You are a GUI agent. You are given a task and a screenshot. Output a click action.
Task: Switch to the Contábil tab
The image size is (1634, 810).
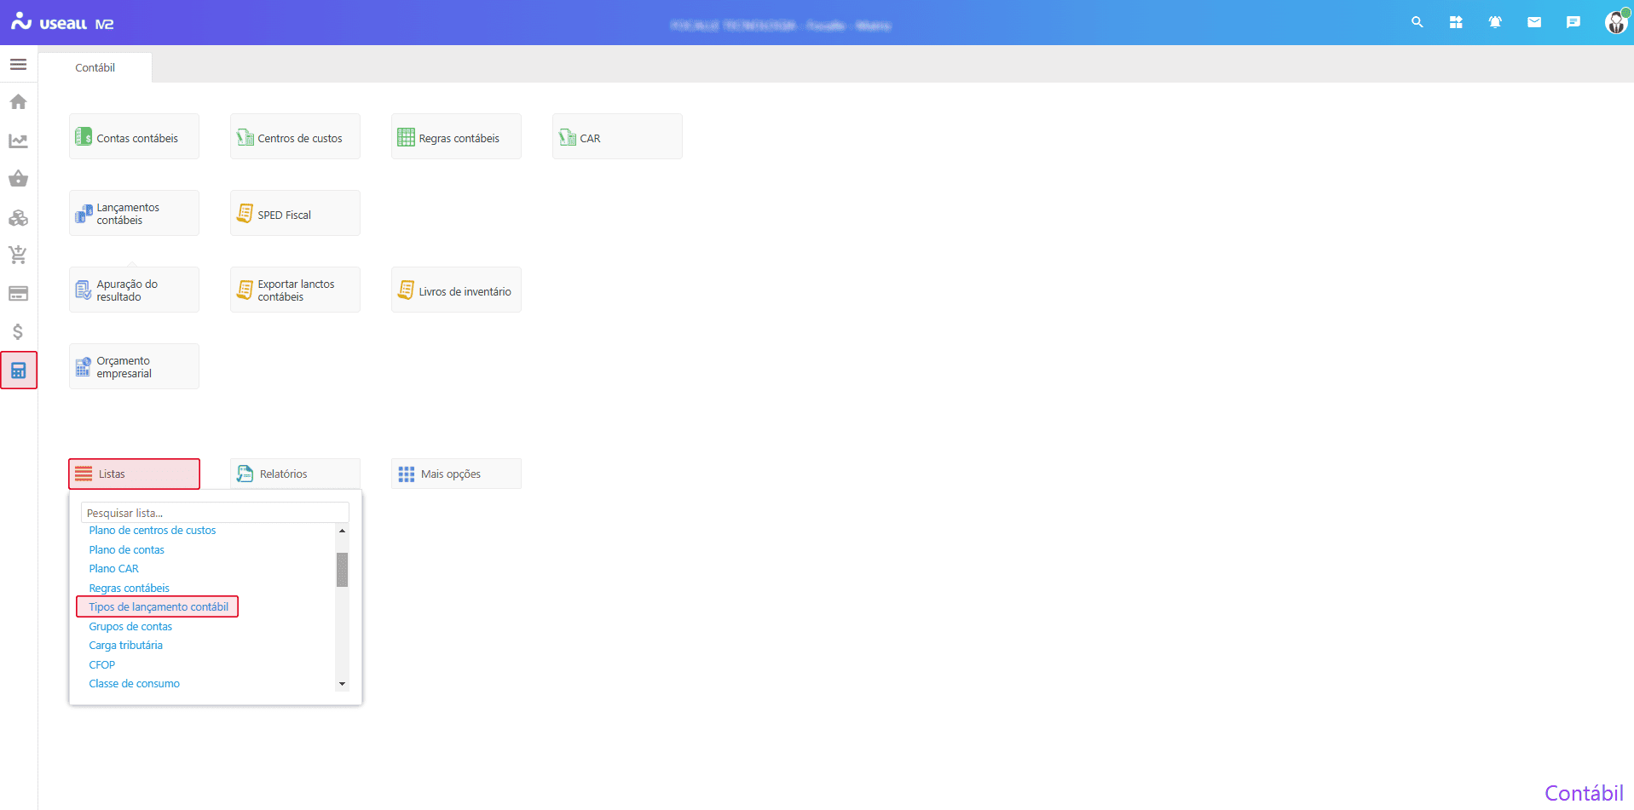(x=95, y=67)
